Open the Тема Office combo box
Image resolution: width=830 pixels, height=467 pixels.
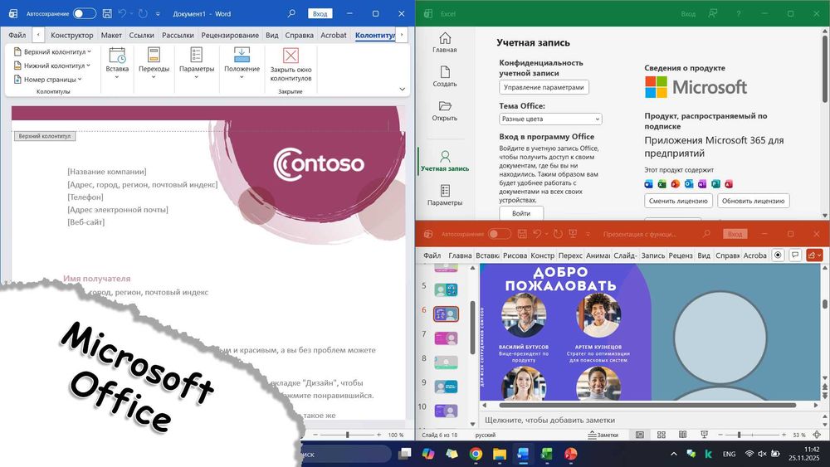coord(550,119)
